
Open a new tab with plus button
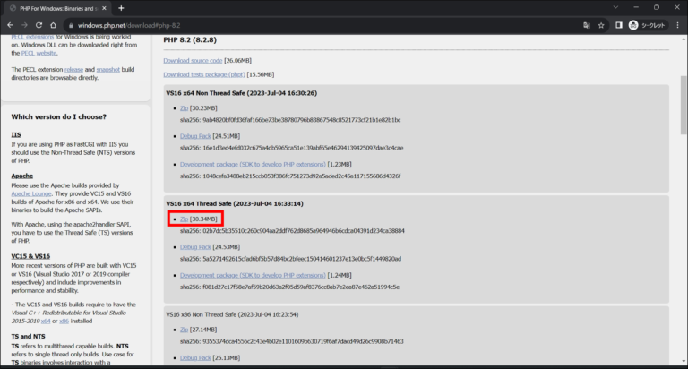pyautogui.click(x=121, y=8)
